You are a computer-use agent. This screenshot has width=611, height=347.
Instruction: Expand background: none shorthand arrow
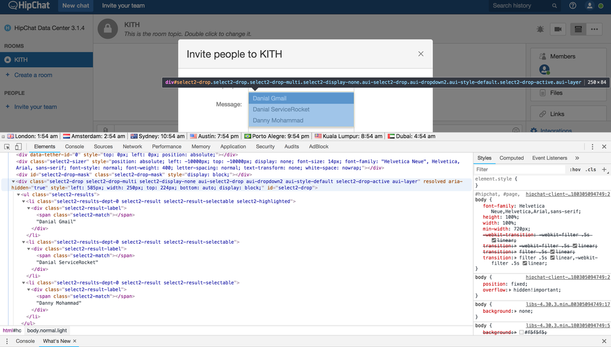tap(517, 311)
